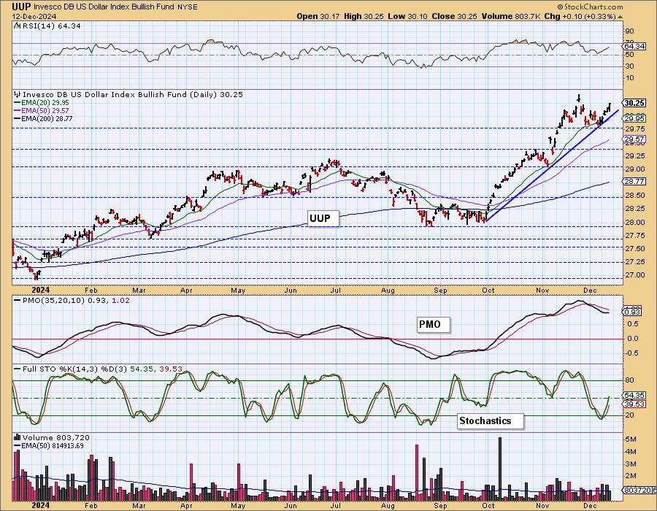Click the 'UUP' annotation box on price chart
Image resolution: width=657 pixels, height=511 pixels.
[323, 218]
